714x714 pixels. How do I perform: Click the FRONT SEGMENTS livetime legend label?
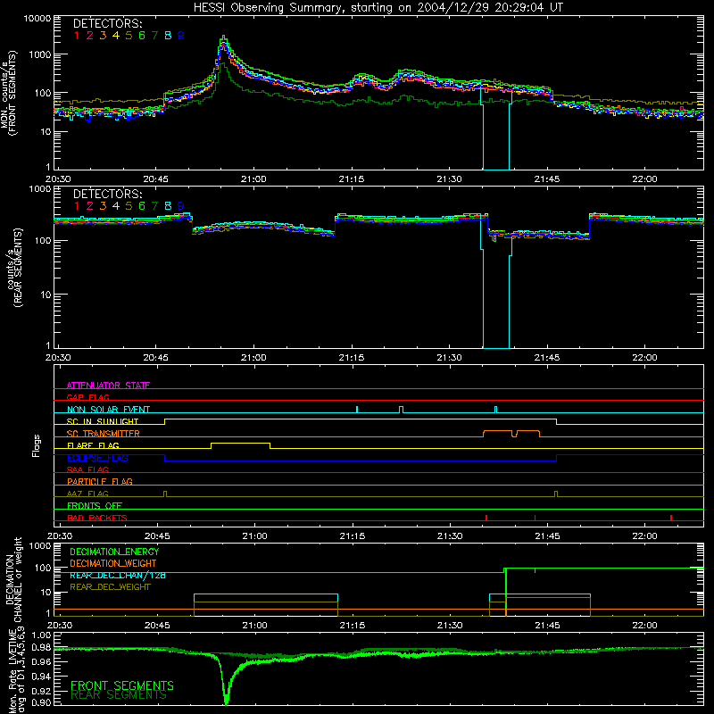[x=122, y=685]
